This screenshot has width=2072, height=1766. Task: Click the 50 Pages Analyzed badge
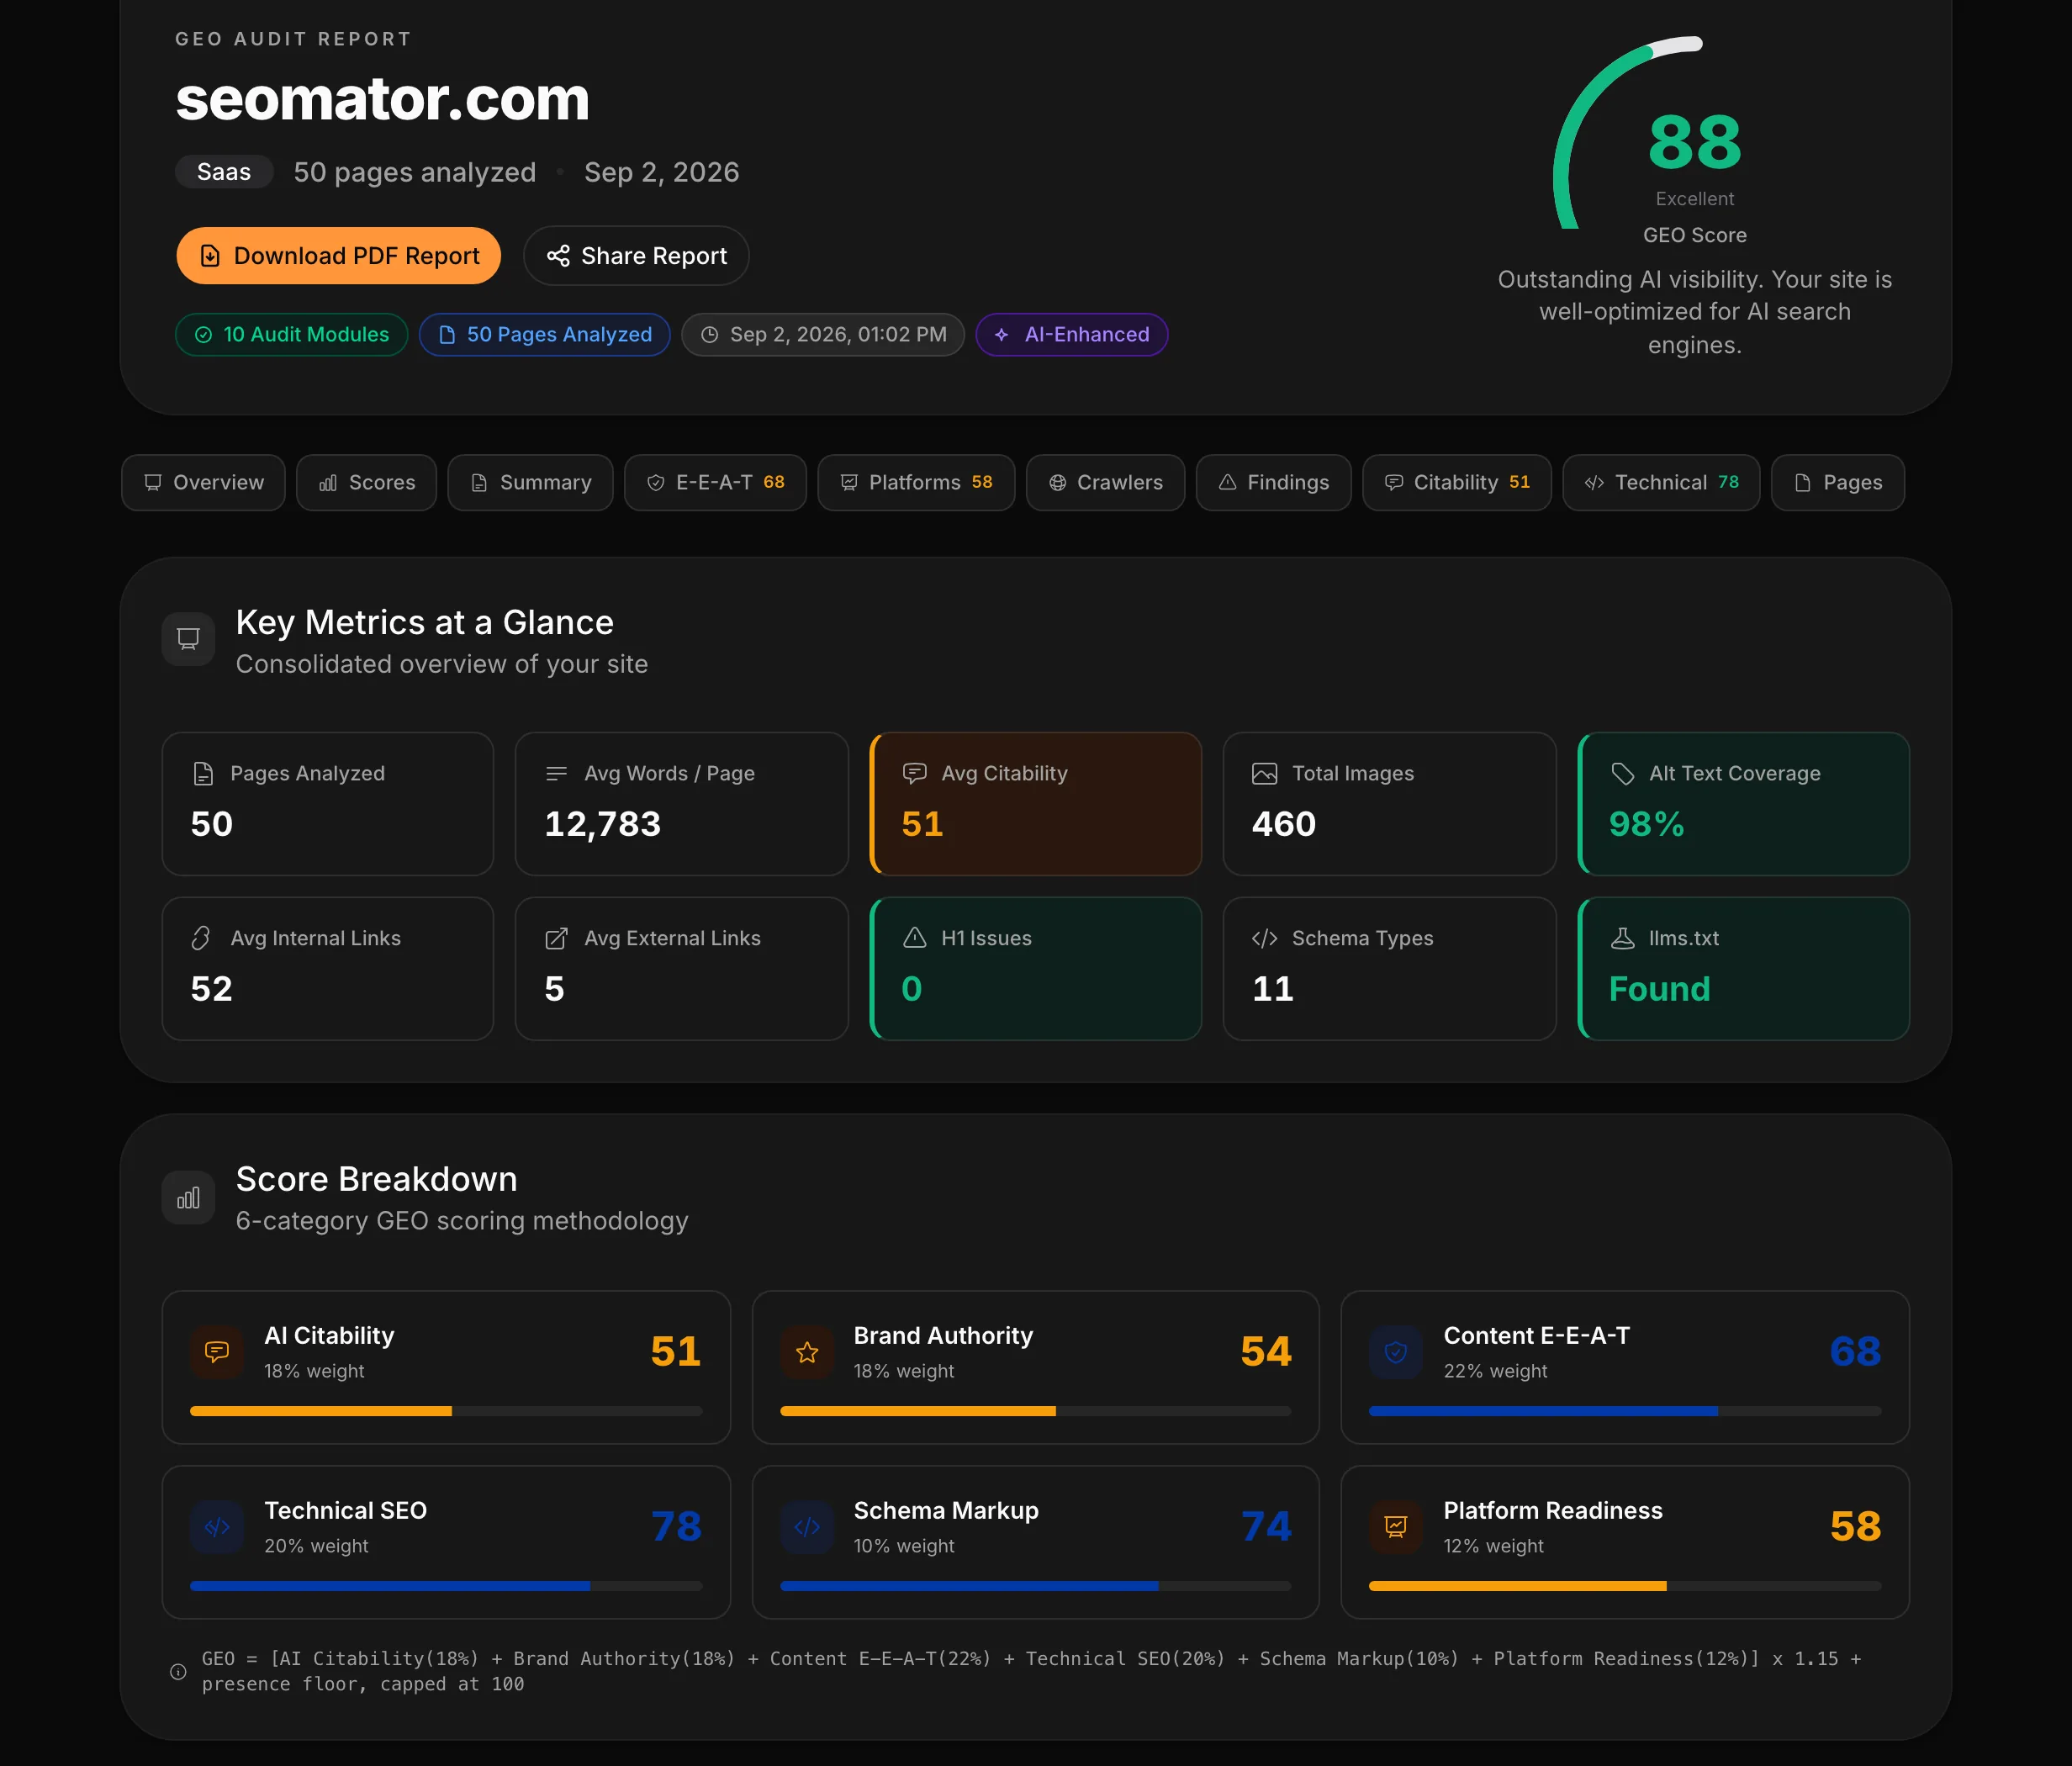coord(544,335)
